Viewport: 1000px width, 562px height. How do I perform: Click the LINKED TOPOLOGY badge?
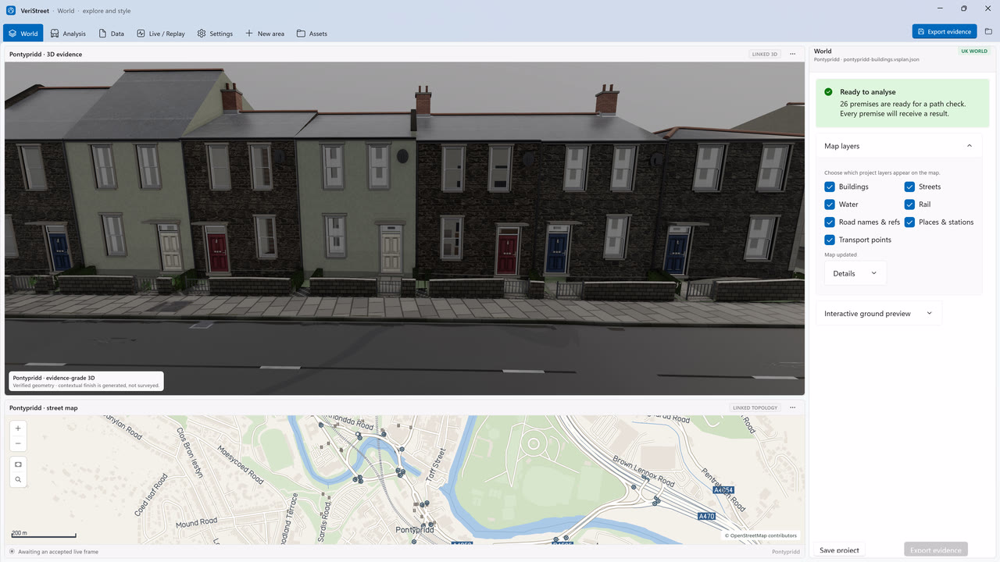tap(755, 407)
